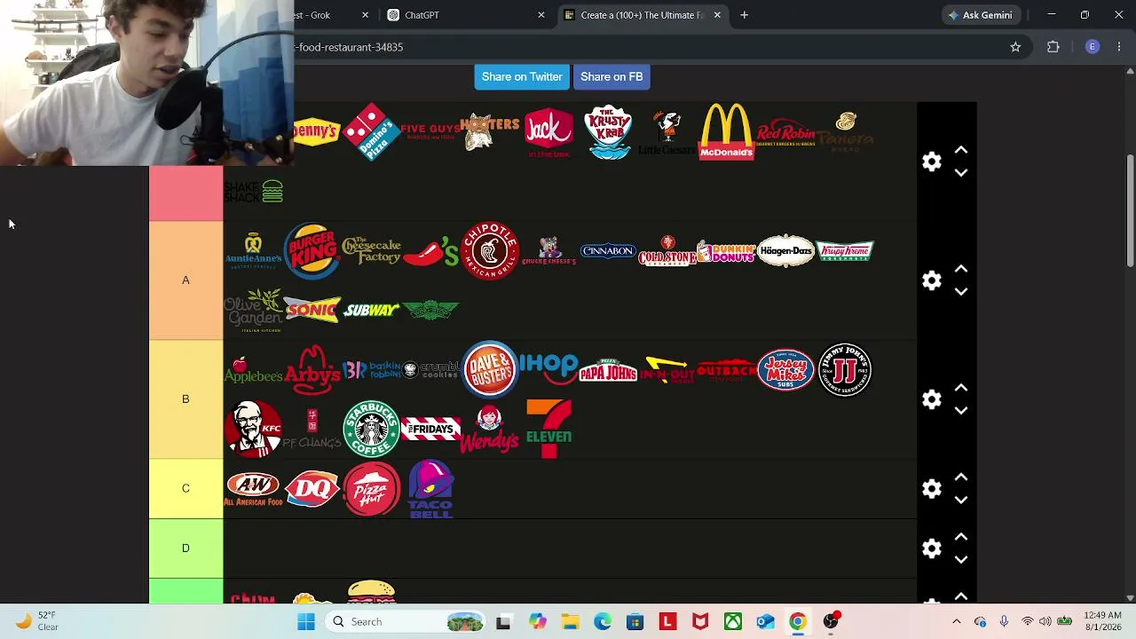Select the Taco Bell logo
The image size is (1136, 639).
click(x=430, y=489)
